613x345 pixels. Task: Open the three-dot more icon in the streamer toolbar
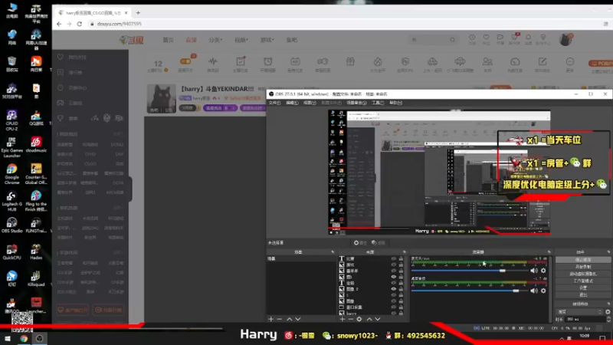pyautogui.click(x=570, y=61)
